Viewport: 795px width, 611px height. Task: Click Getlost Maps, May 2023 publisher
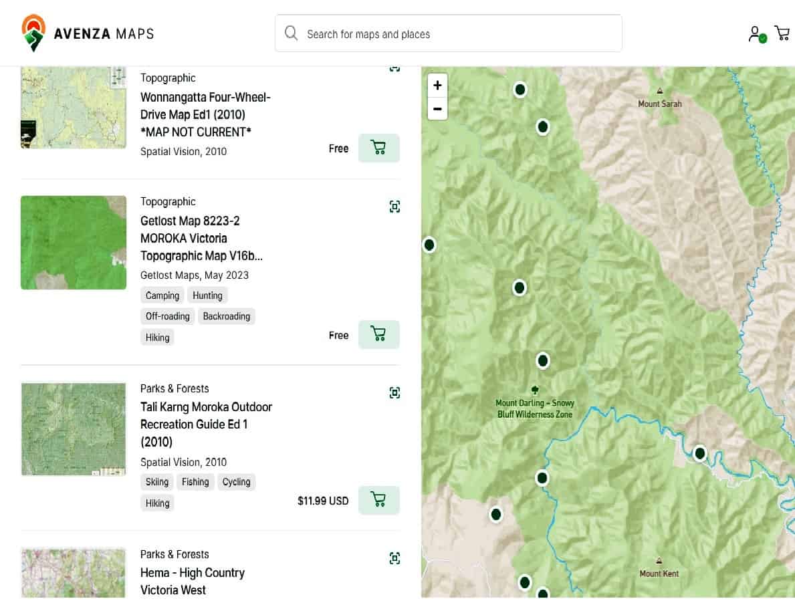195,275
